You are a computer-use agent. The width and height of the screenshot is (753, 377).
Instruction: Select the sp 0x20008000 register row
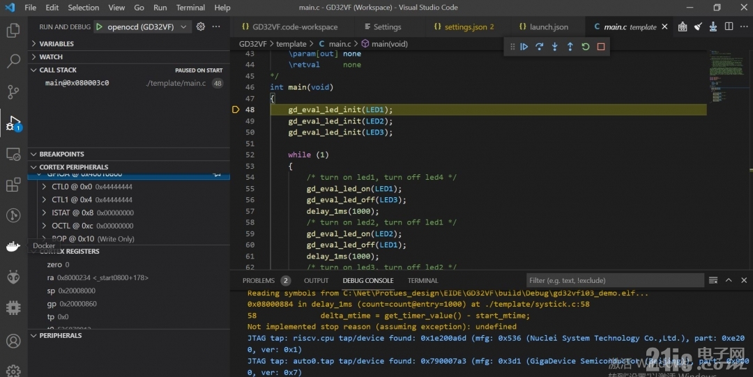click(129, 291)
